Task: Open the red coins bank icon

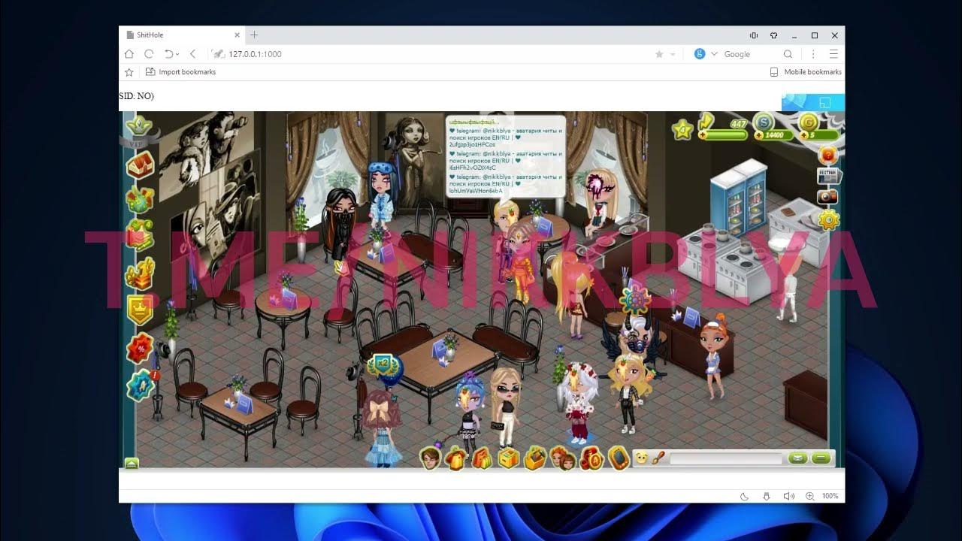Action: 591,458
